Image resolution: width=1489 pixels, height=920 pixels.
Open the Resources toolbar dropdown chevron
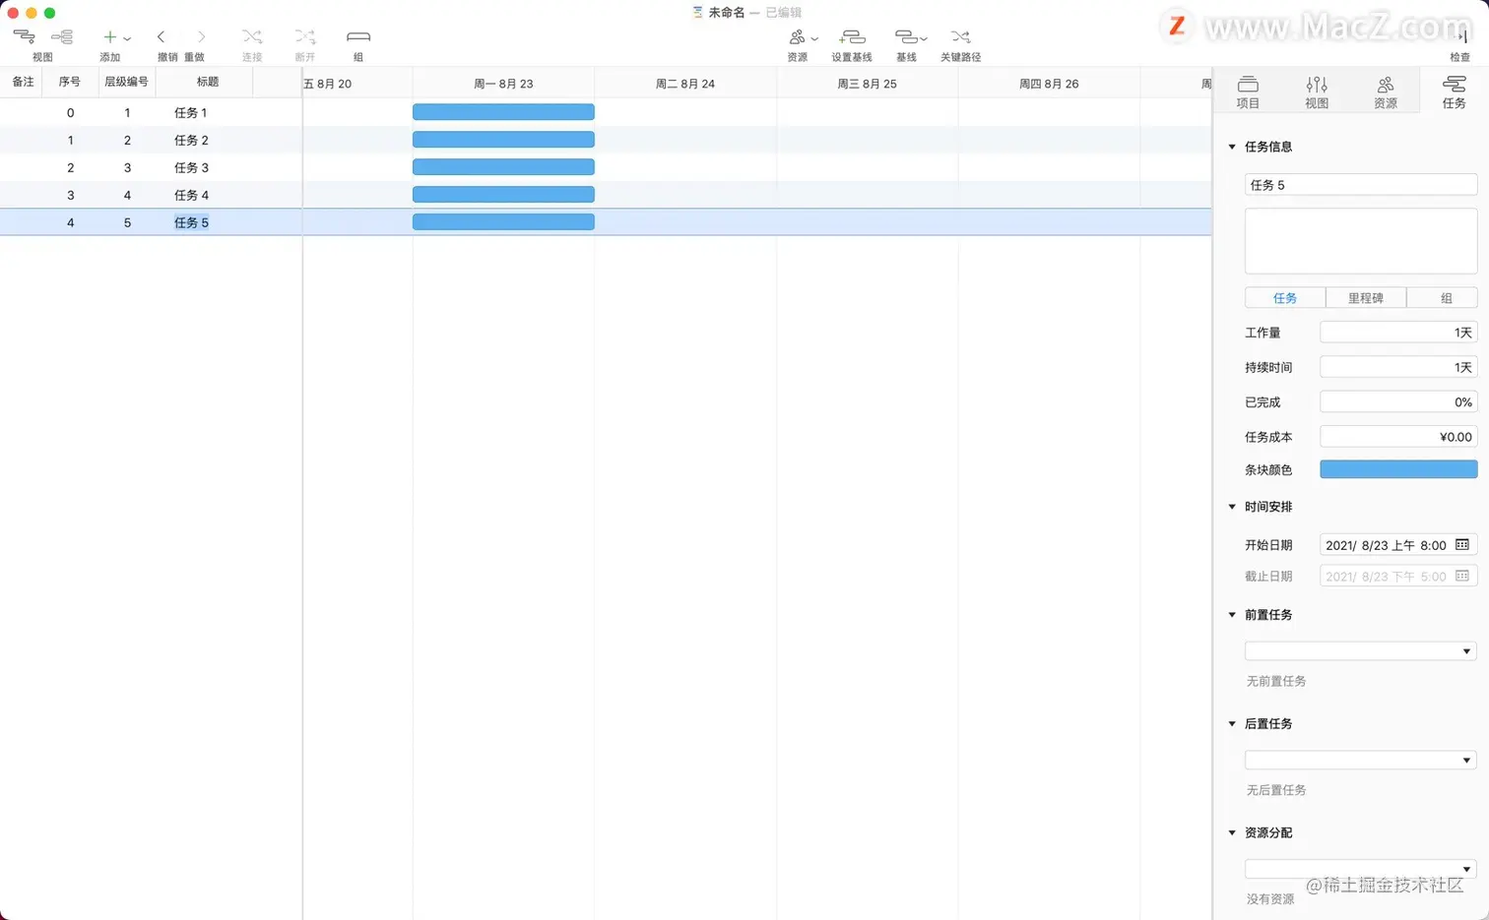point(814,38)
